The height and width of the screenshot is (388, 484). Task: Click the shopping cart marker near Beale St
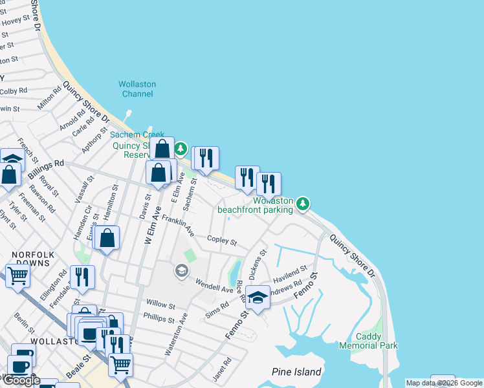[121, 365]
